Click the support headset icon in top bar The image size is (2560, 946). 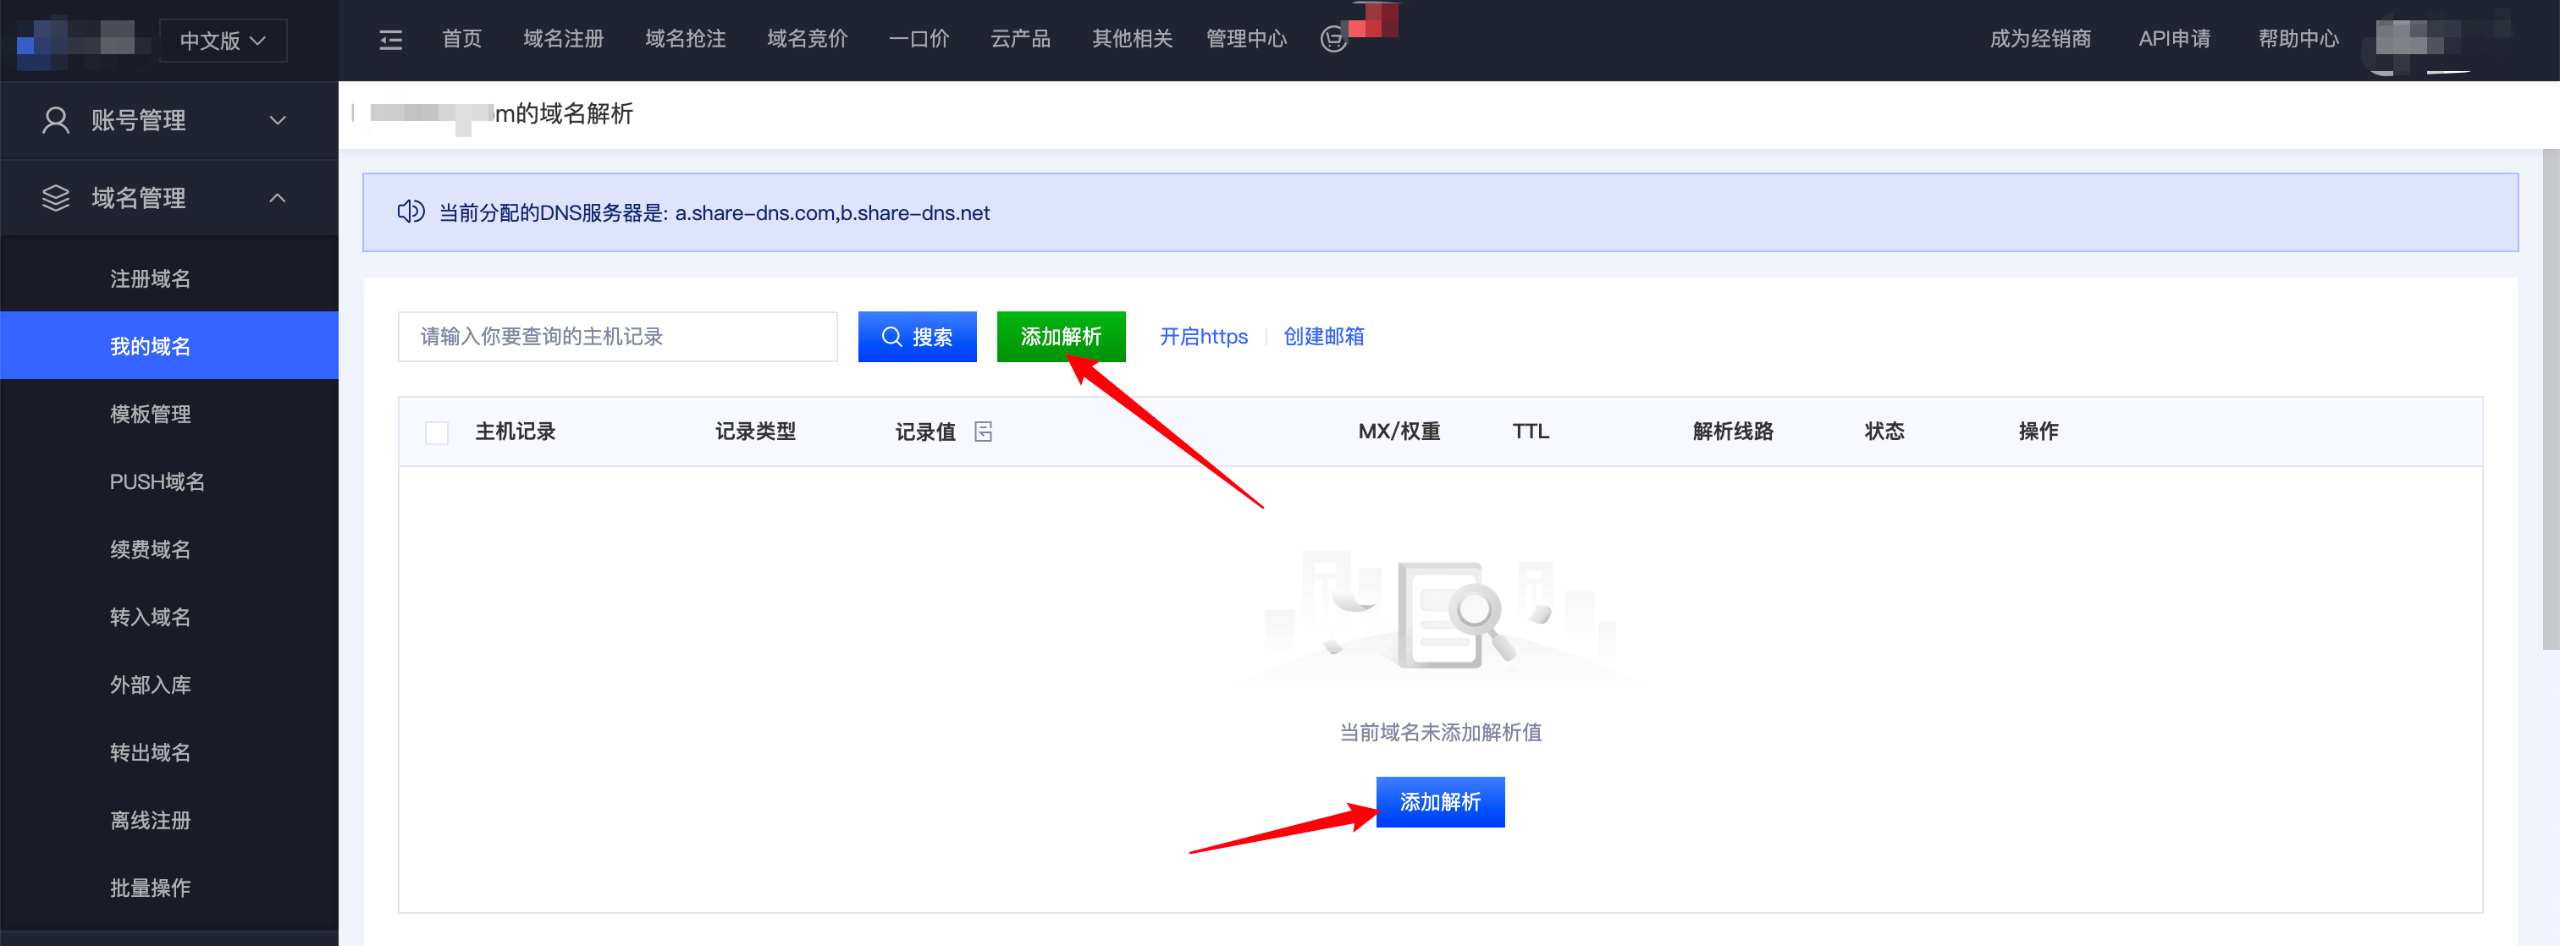(x=1332, y=40)
